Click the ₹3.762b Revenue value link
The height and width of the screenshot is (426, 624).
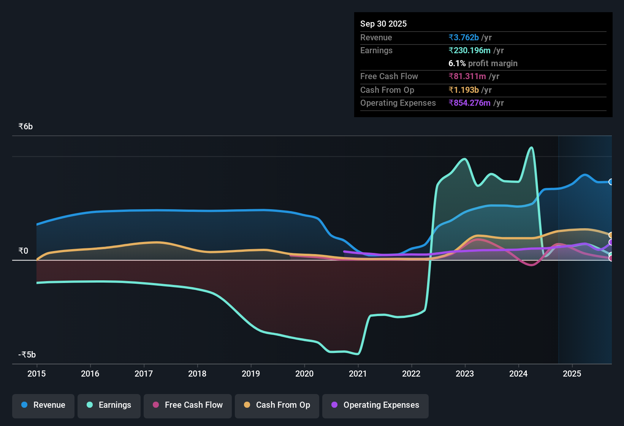(464, 37)
